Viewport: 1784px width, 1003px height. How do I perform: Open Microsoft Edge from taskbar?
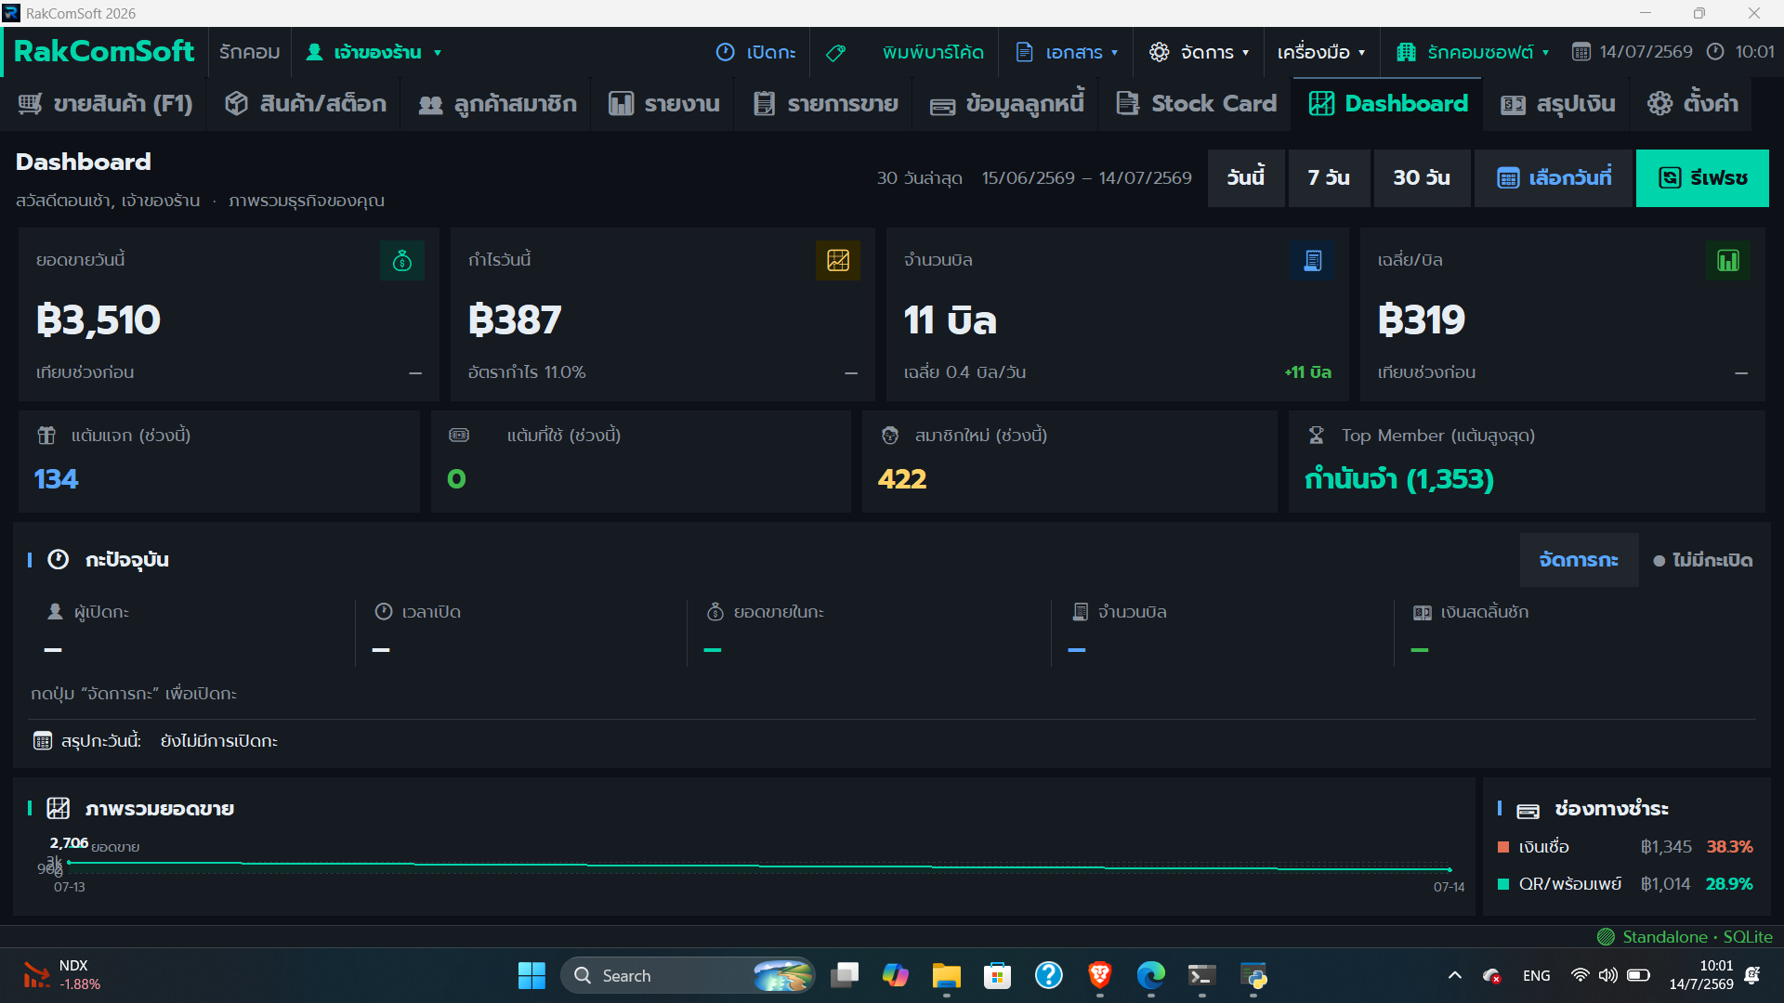[x=1151, y=975]
